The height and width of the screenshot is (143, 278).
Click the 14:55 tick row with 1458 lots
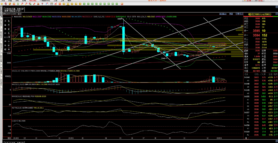[261, 96]
